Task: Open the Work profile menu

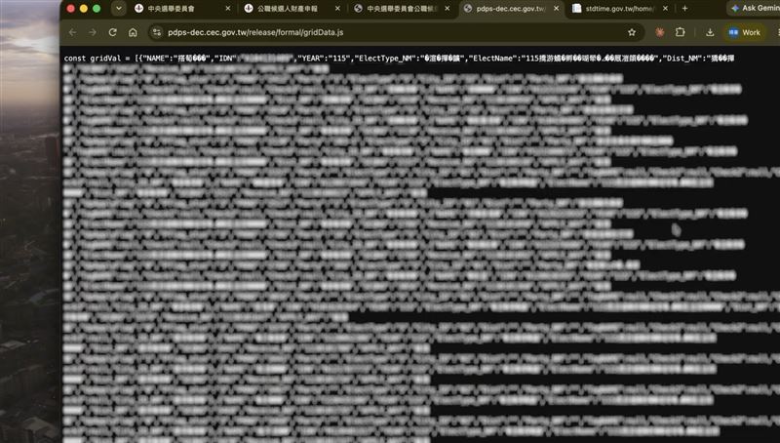Action: coord(745,32)
